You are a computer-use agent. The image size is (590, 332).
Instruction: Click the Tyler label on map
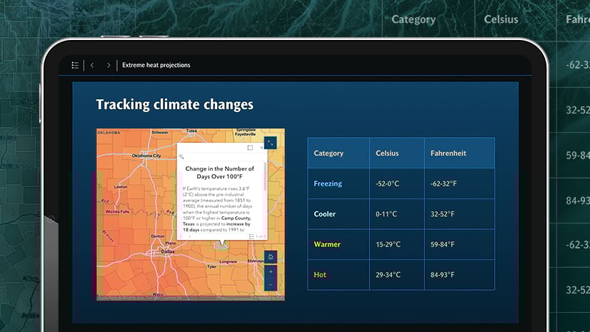tap(212, 266)
